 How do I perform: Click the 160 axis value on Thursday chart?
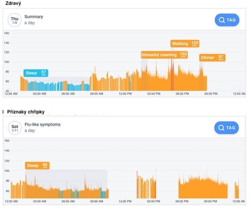click(x=7, y=33)
